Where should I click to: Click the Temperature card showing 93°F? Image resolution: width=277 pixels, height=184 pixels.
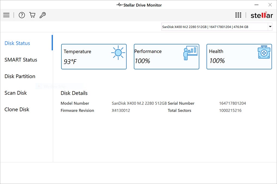click(94, 56)
